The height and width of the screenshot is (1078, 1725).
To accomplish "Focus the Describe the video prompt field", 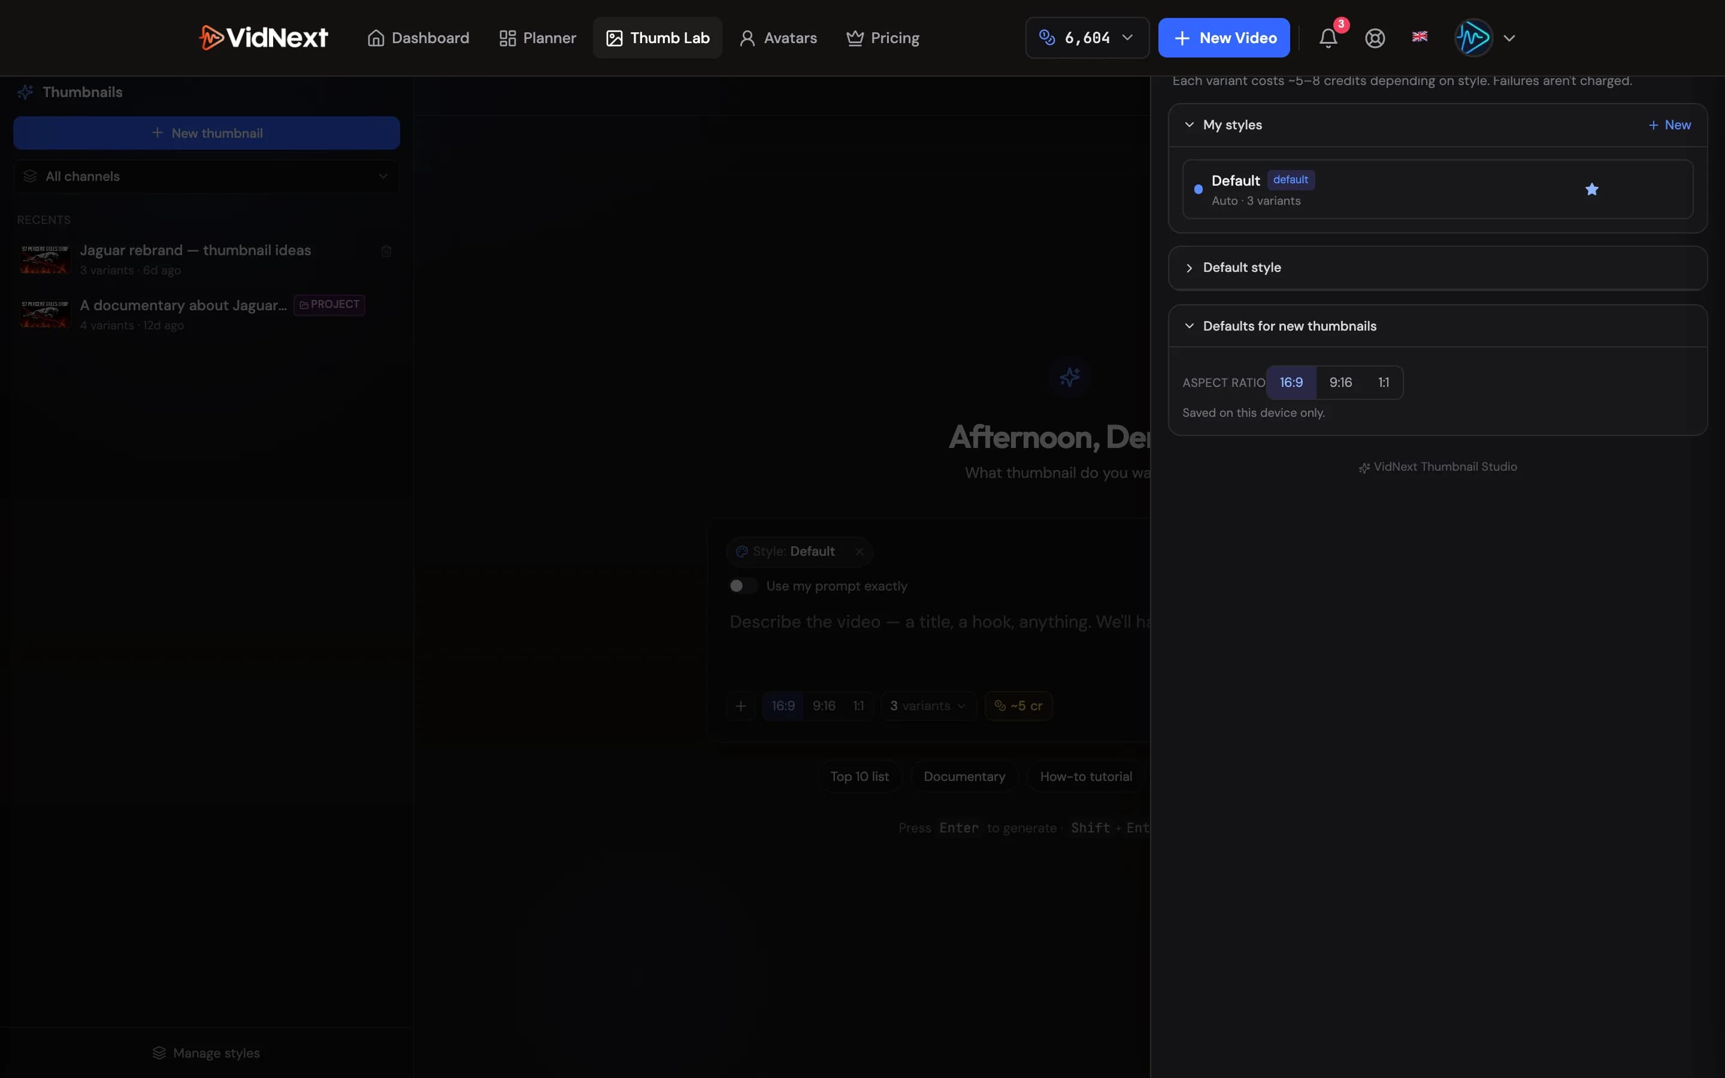I will point(940,622).
